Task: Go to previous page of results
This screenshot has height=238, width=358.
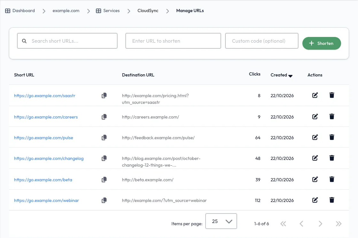Action: click(301, 224)
